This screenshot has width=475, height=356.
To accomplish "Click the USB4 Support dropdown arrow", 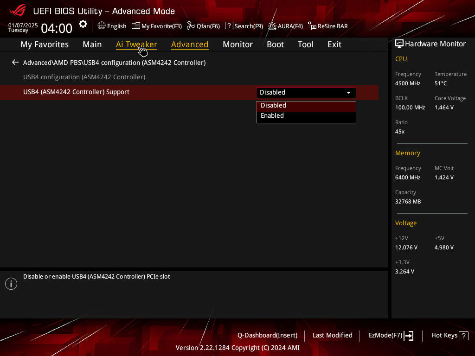I will [349, 93].
